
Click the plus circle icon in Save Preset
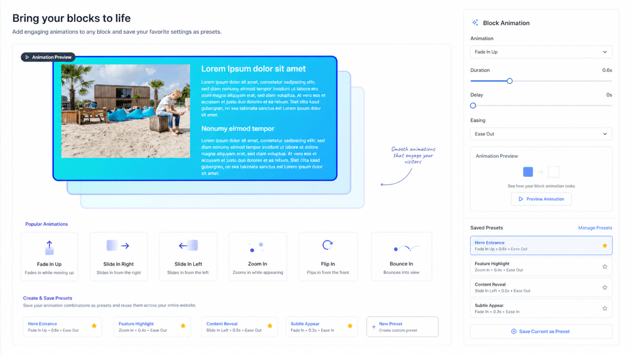click(514, 331)
